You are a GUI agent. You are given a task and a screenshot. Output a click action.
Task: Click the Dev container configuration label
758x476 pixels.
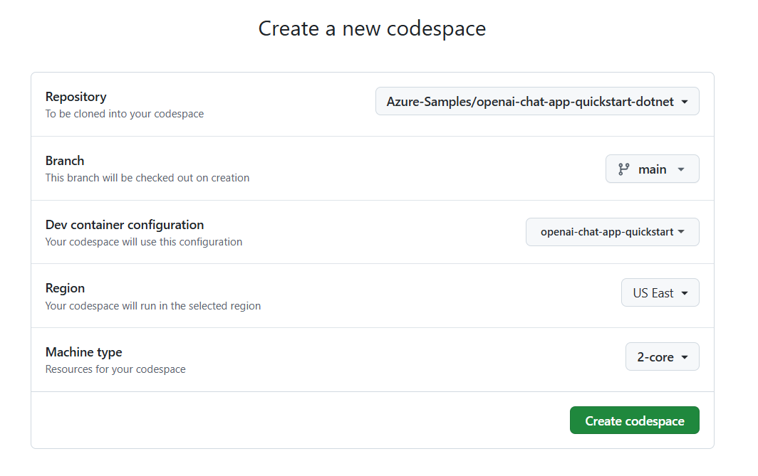point(125,225)
